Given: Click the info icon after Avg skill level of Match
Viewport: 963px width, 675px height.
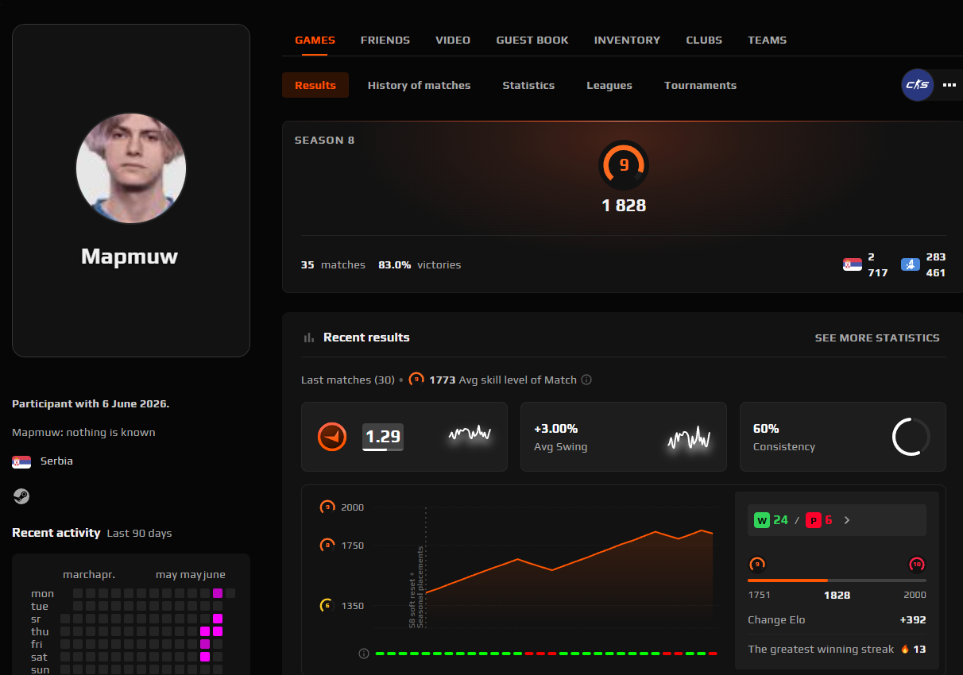Looking at the screenshot, I should [x=586, y=380].
